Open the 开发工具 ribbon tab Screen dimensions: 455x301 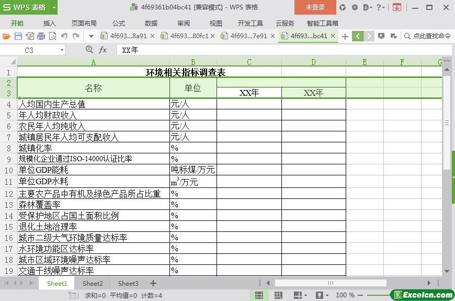251,23
